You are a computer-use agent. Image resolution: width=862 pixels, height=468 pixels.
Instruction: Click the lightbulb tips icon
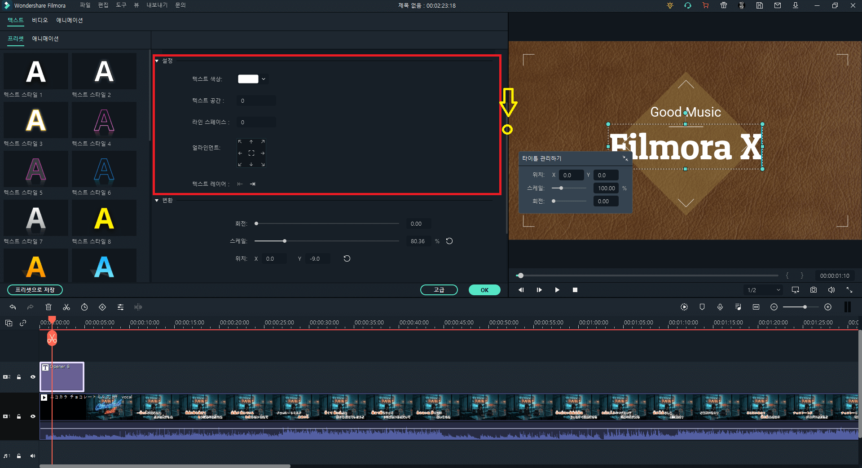click(x=670, y=5)
